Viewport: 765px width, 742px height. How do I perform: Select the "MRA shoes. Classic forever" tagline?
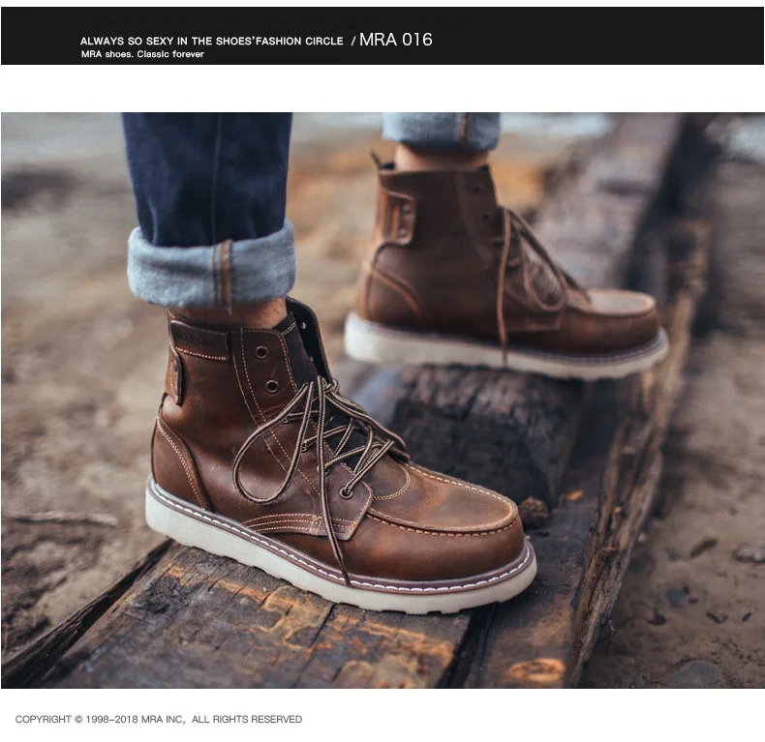pyautogui.click(x=142, y=54)
